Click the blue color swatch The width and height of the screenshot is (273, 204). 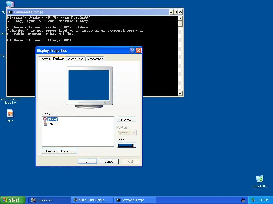click(x=125, y=145)
